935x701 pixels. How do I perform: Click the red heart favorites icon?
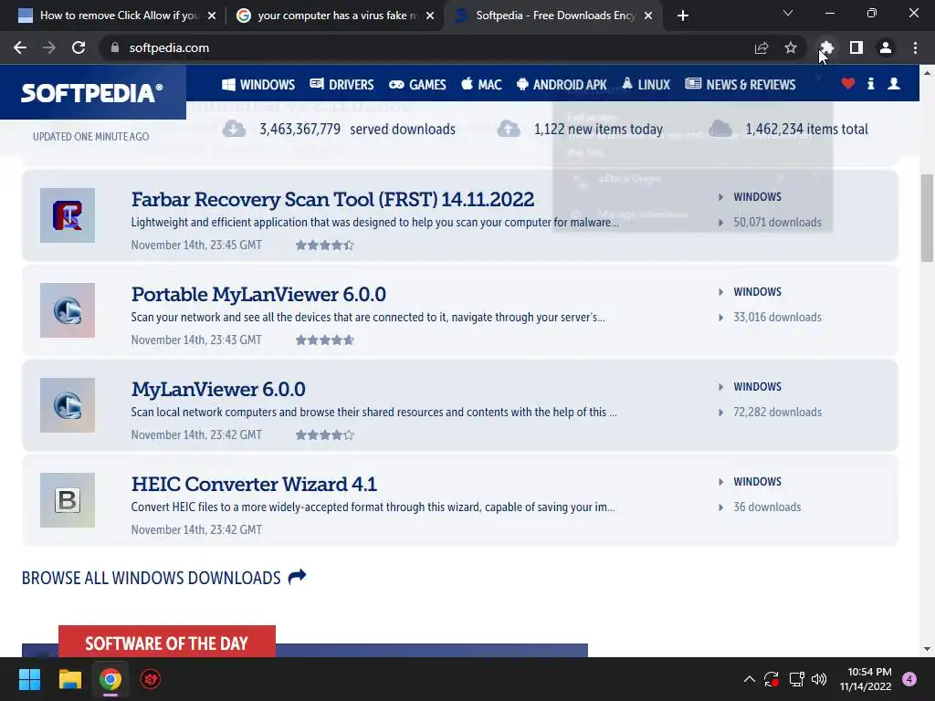point(848,84)
